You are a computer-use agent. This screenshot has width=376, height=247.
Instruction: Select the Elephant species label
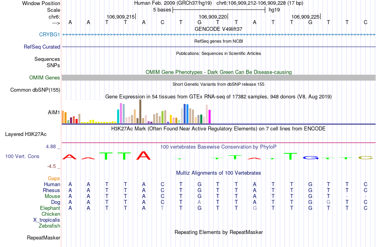tap(50, 208)
